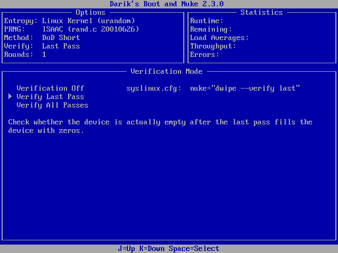The width and height of the screenshot is (338, 253).
Task: Click the Verification Mode panel heading
Action: tap(166, 71)
